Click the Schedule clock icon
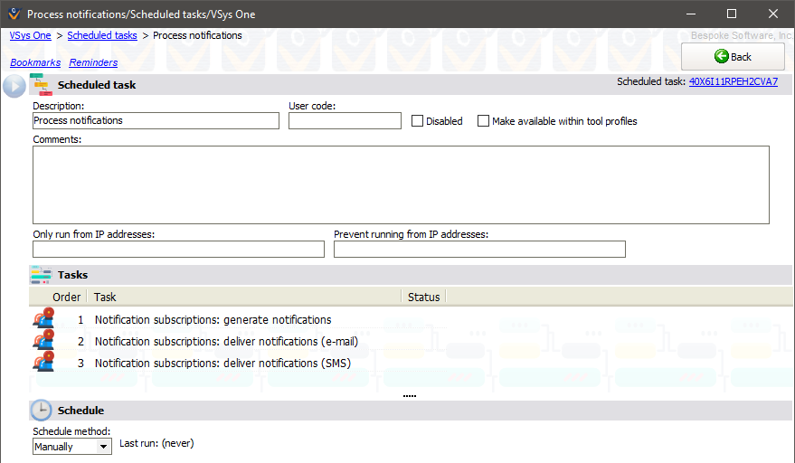 [x=42, y=411]
